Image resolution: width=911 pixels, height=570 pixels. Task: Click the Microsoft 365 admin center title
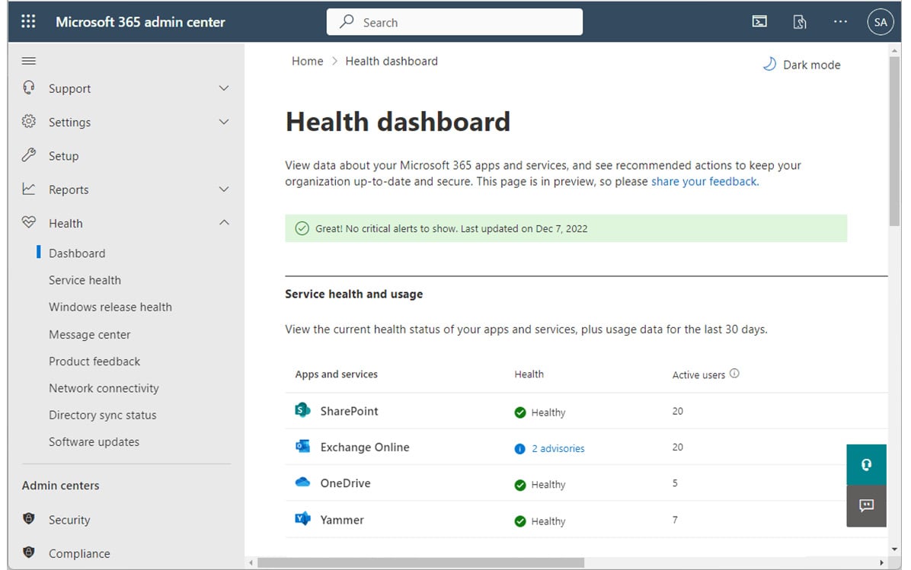140,22
